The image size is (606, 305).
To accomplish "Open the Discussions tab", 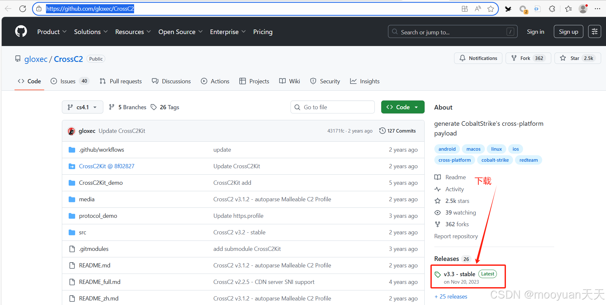I will pos(171,81).
